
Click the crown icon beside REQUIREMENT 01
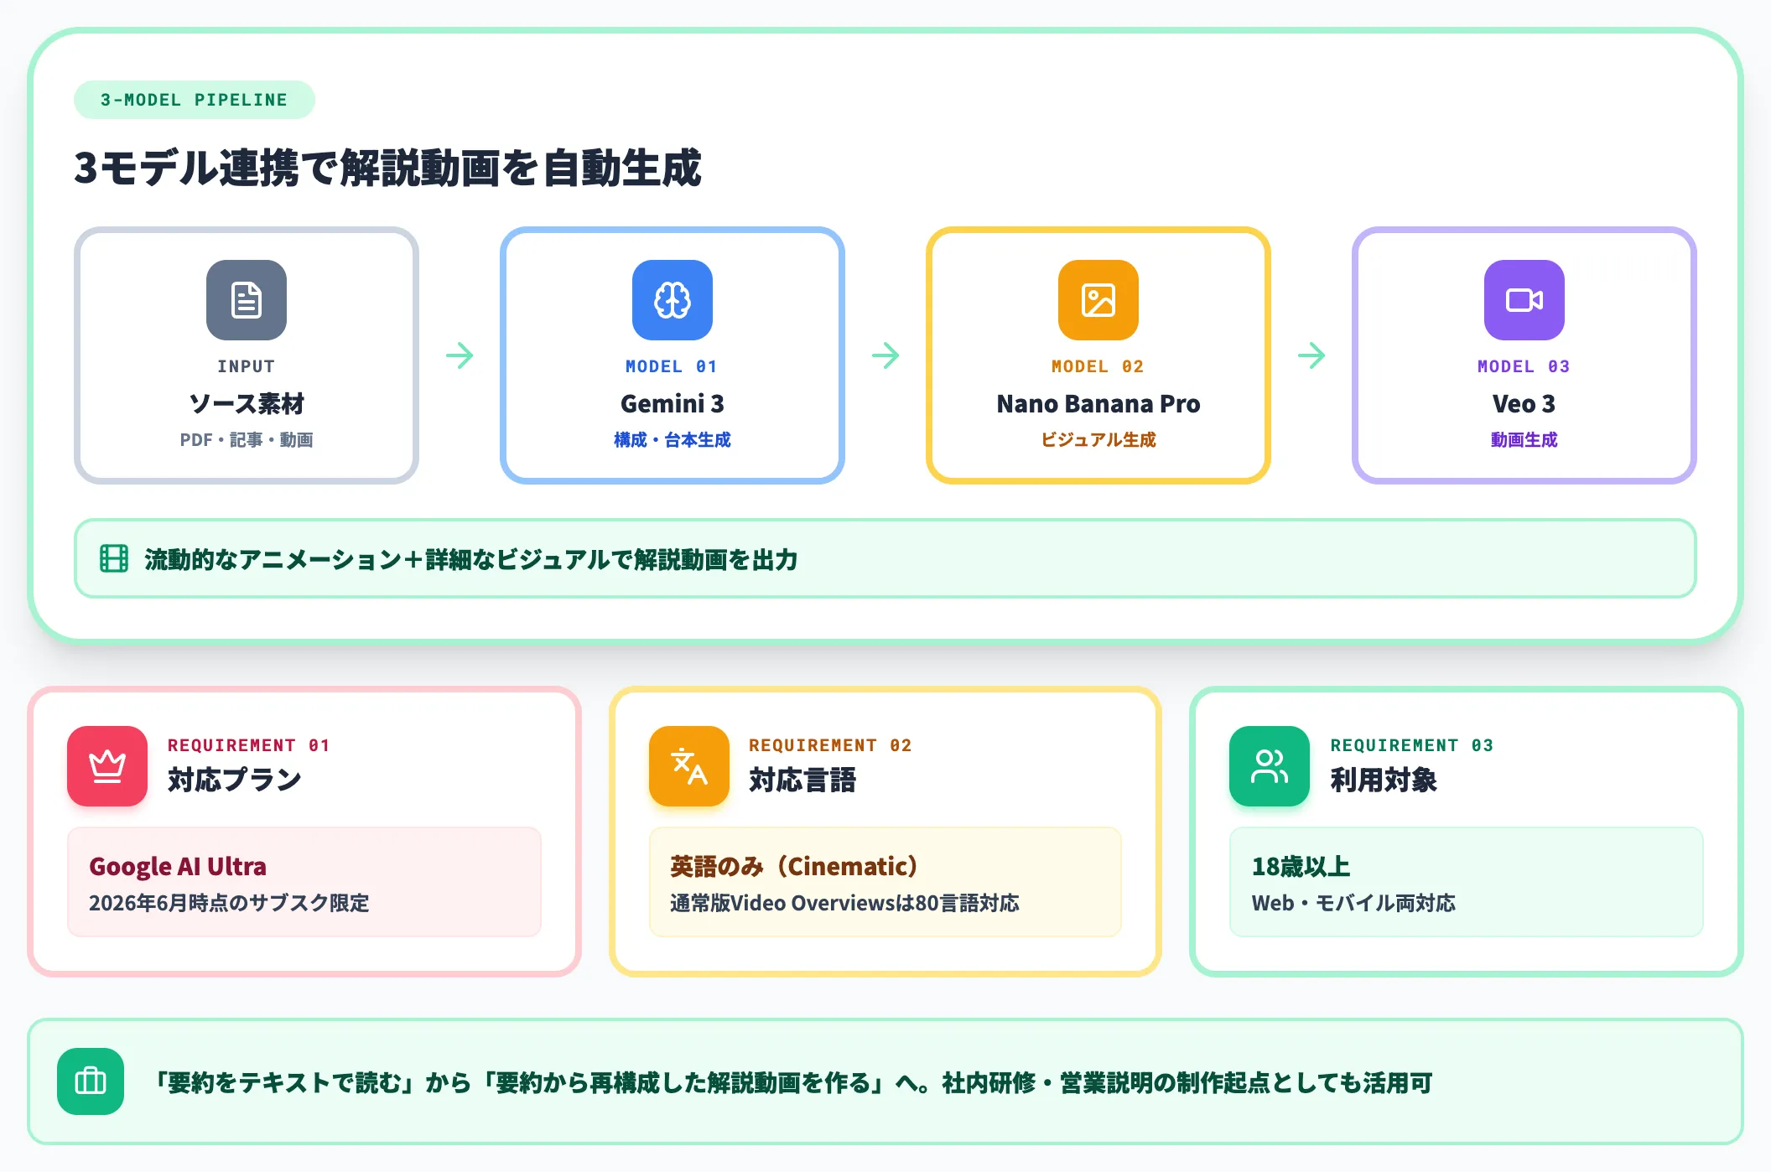(x=107, y=766)
